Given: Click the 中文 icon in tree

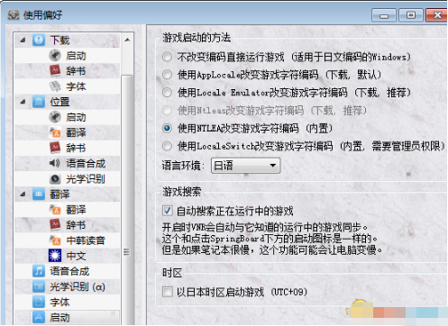Looking at the screenshot, I should pyautogui.click(x=55, y=256).
